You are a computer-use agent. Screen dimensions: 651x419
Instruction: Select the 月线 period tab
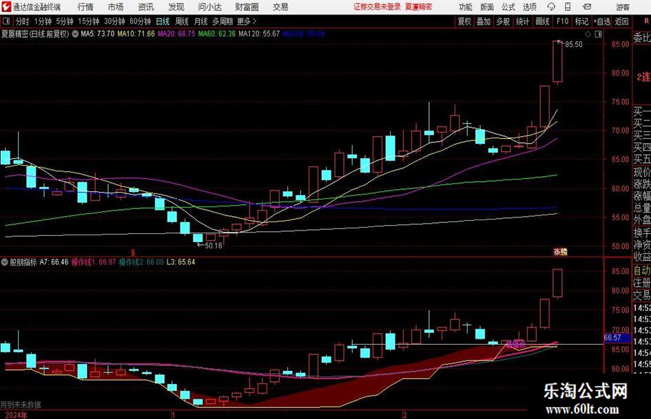(201, 21)
